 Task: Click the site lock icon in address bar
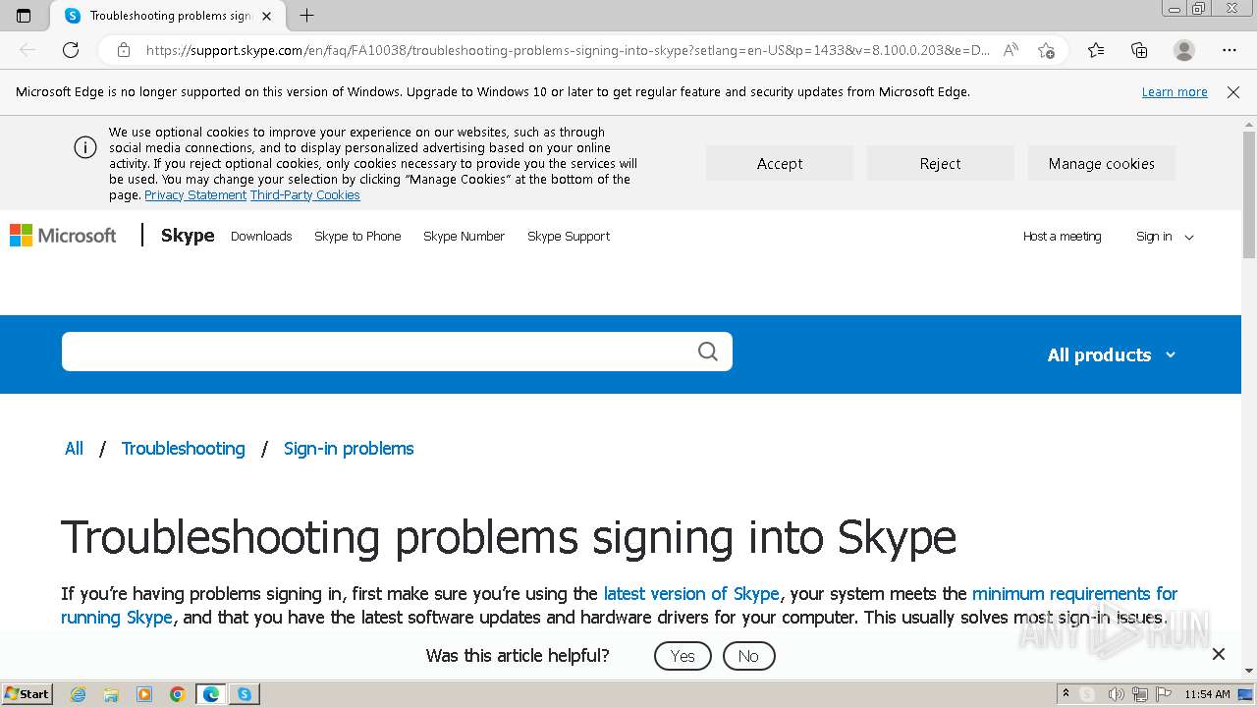click(124, 50)
